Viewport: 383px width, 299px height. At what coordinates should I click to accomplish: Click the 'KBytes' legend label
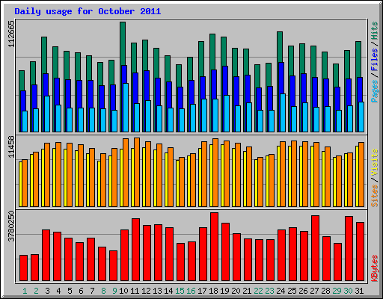click(x=375, y=268)
